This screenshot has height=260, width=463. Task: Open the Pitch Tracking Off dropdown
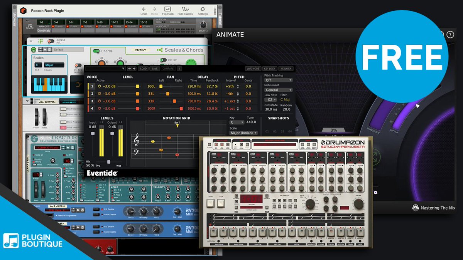[278, 80]
